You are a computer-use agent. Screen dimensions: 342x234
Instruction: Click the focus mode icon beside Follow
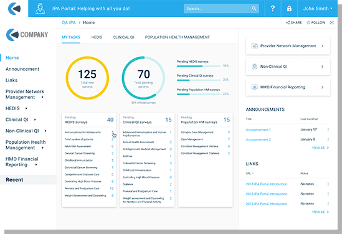tap(332, 22)
